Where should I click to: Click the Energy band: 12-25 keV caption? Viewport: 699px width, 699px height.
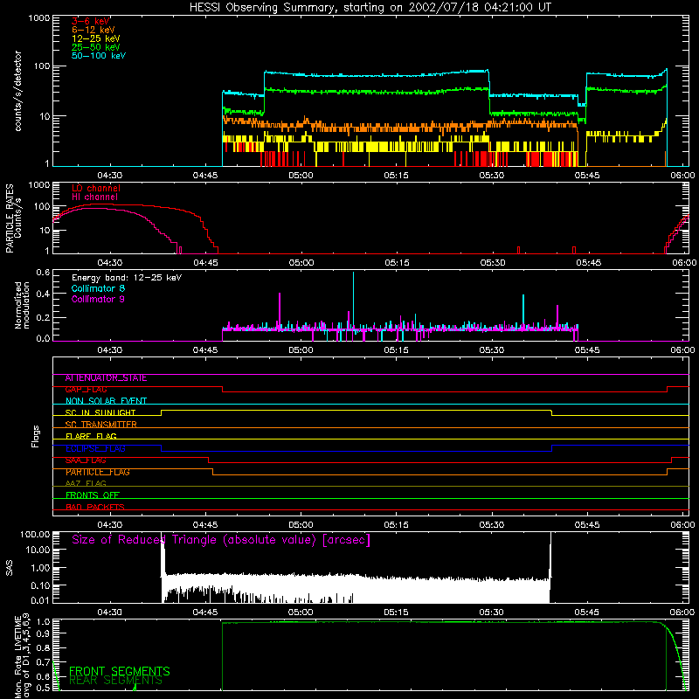[127, 278]
